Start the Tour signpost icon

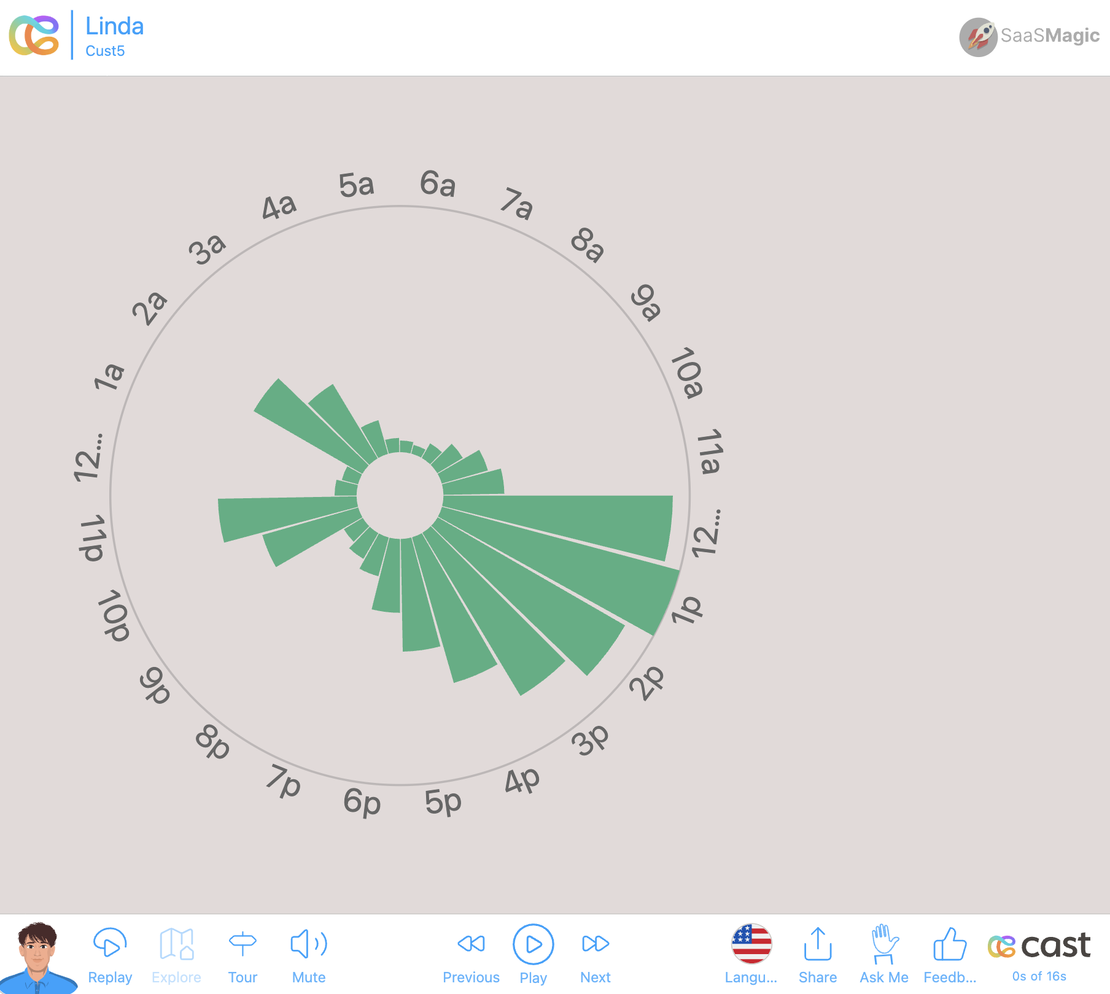click(x=243, y=944)
